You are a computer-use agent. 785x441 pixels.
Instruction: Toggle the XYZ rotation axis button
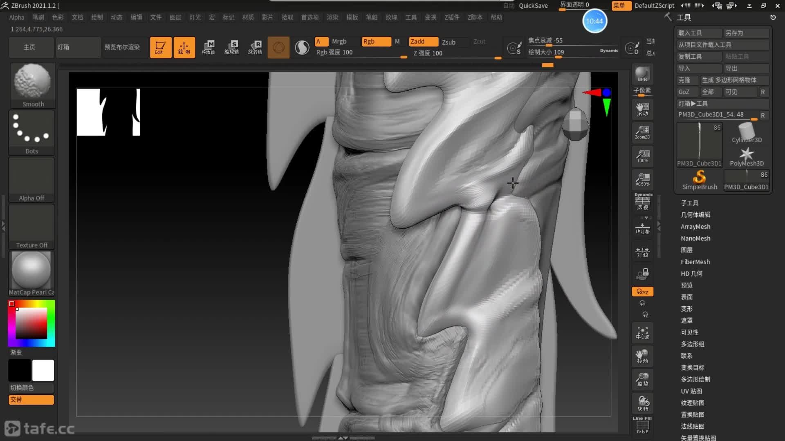click(642, 292)
